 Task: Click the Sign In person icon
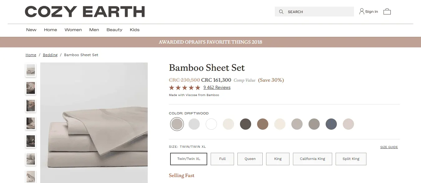pyautogui.click(x=361, y=12)
